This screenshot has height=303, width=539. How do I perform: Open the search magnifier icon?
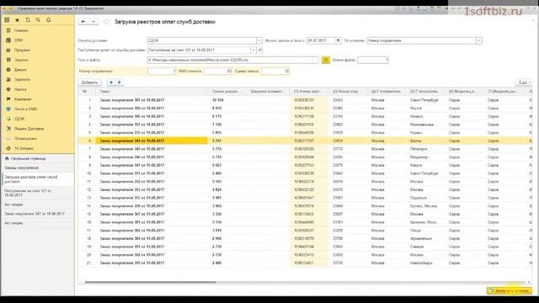click(38, 20)
